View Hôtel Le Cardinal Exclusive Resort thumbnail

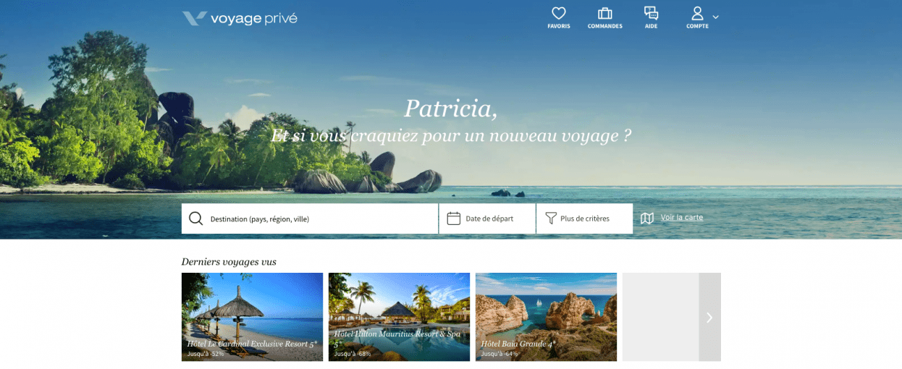tap(252, 317)
